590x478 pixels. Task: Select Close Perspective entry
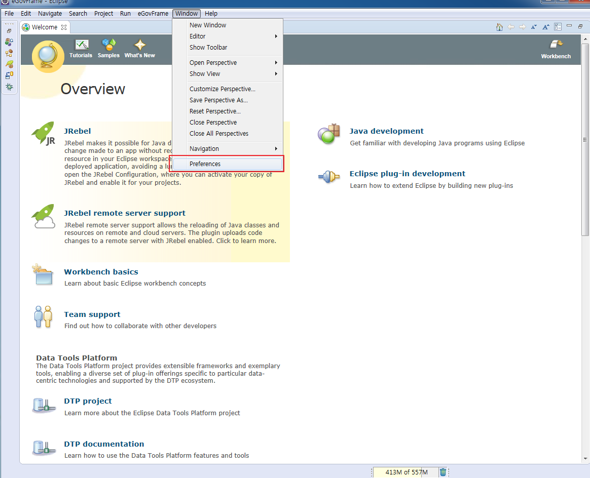[228, 122]
